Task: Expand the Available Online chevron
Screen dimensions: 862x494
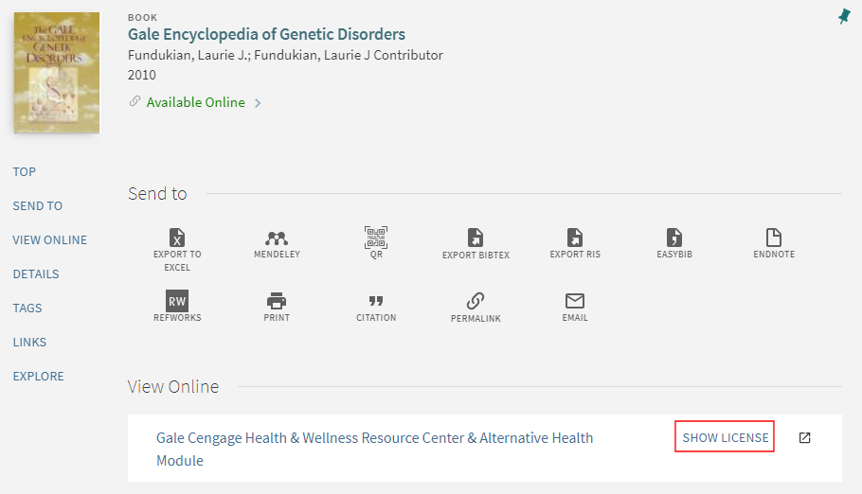Action: pyautogui.click(x=258, y=103)
